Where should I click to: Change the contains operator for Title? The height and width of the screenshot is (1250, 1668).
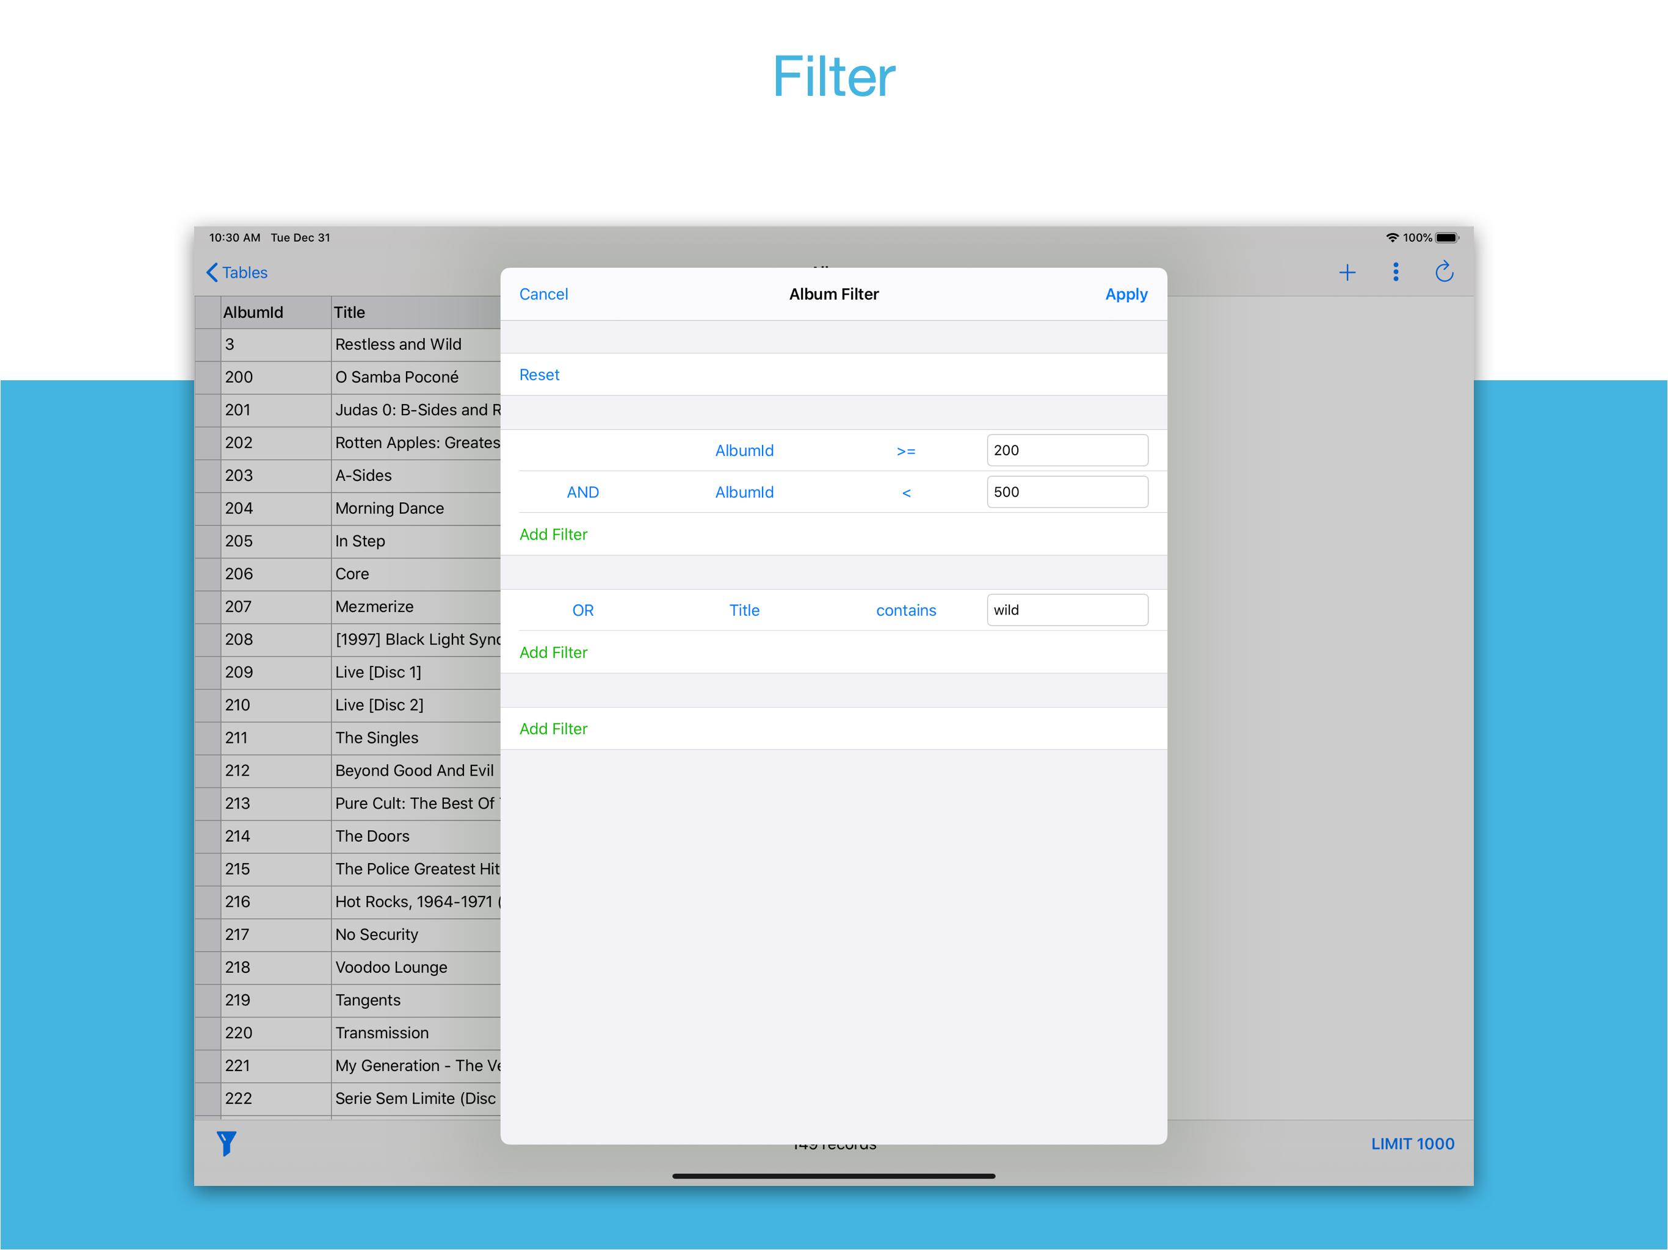[x=905, y=610]
